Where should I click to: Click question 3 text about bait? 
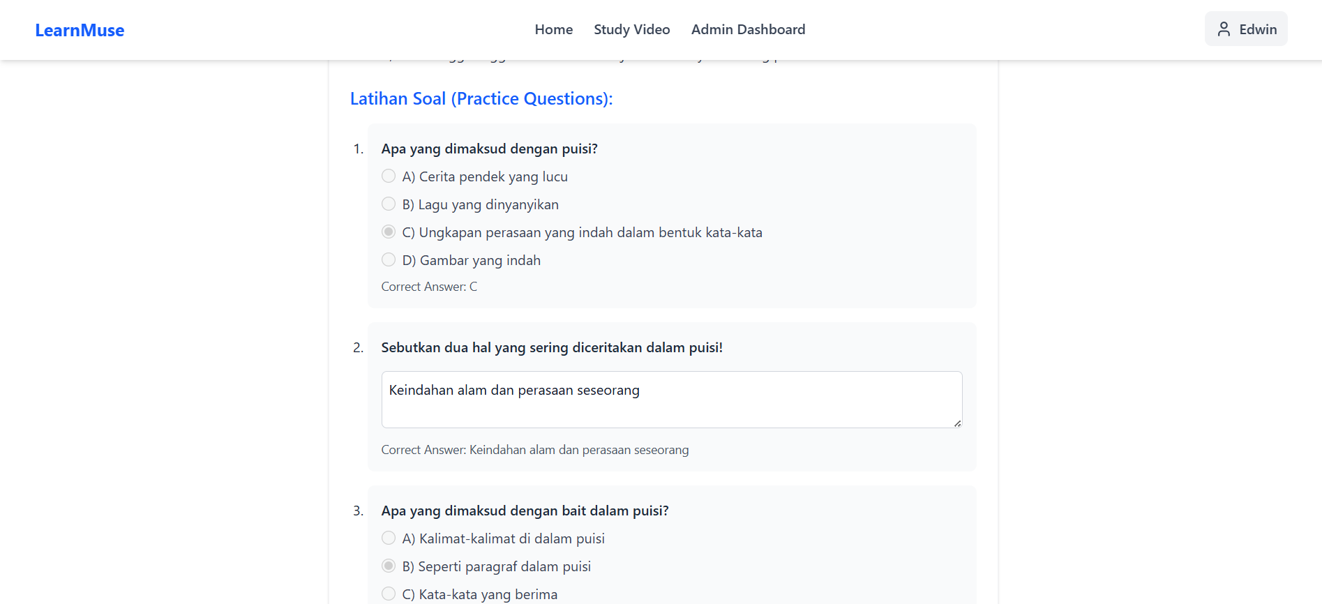[x=525, y=511]
